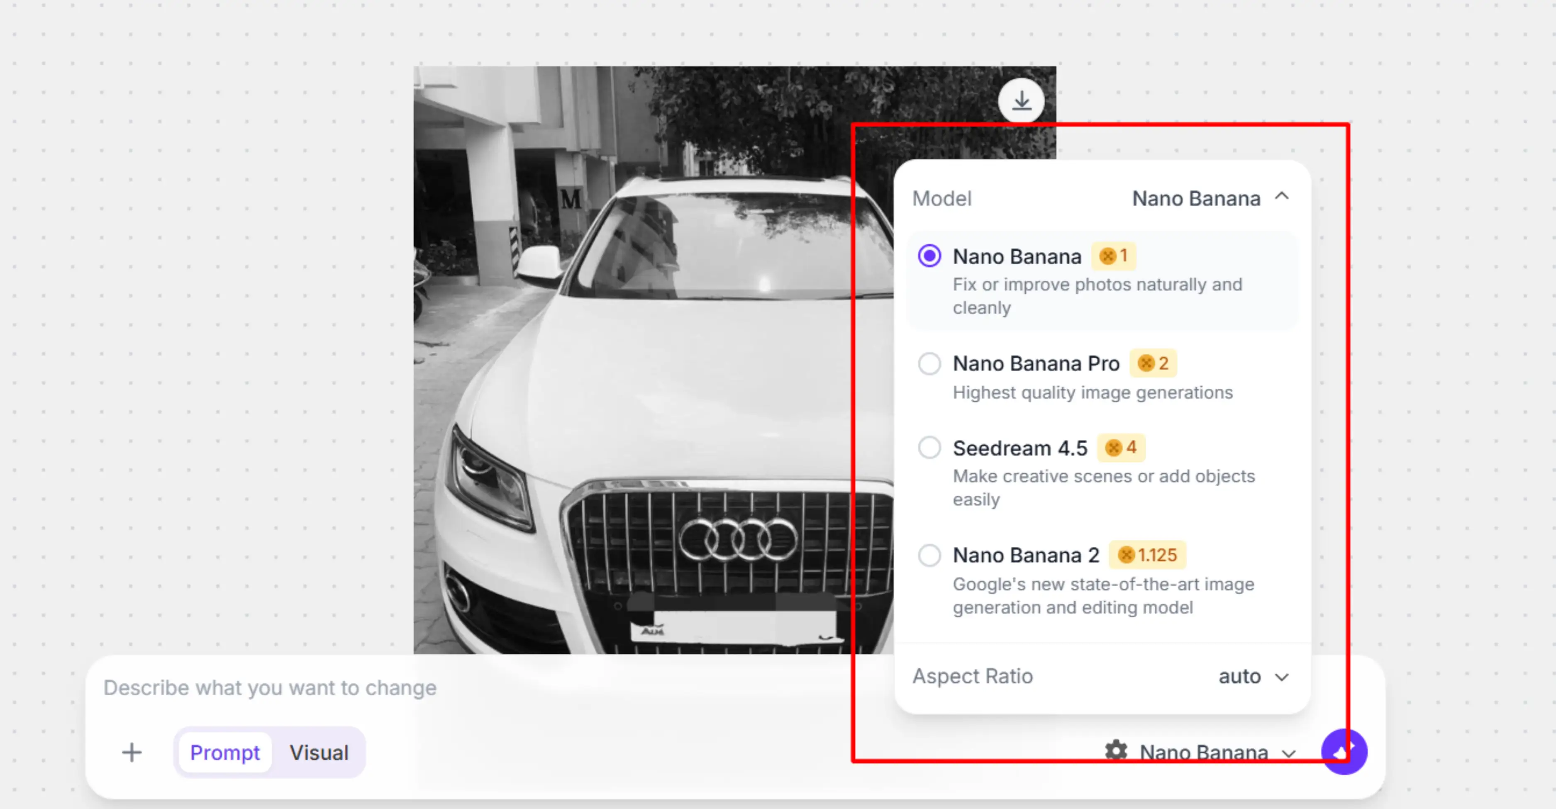
Task: Click the credit badge showing 1.125
Action: click(x=1147, y=555)
